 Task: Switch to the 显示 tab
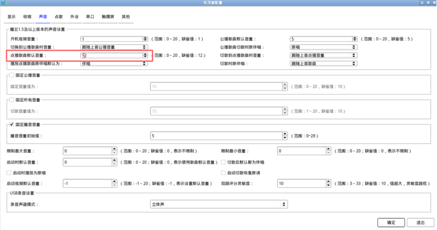(x=11, y=17)
